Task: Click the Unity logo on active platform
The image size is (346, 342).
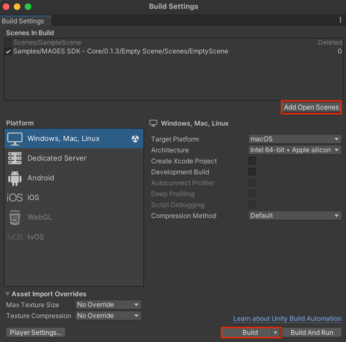Action: (135, 139)
